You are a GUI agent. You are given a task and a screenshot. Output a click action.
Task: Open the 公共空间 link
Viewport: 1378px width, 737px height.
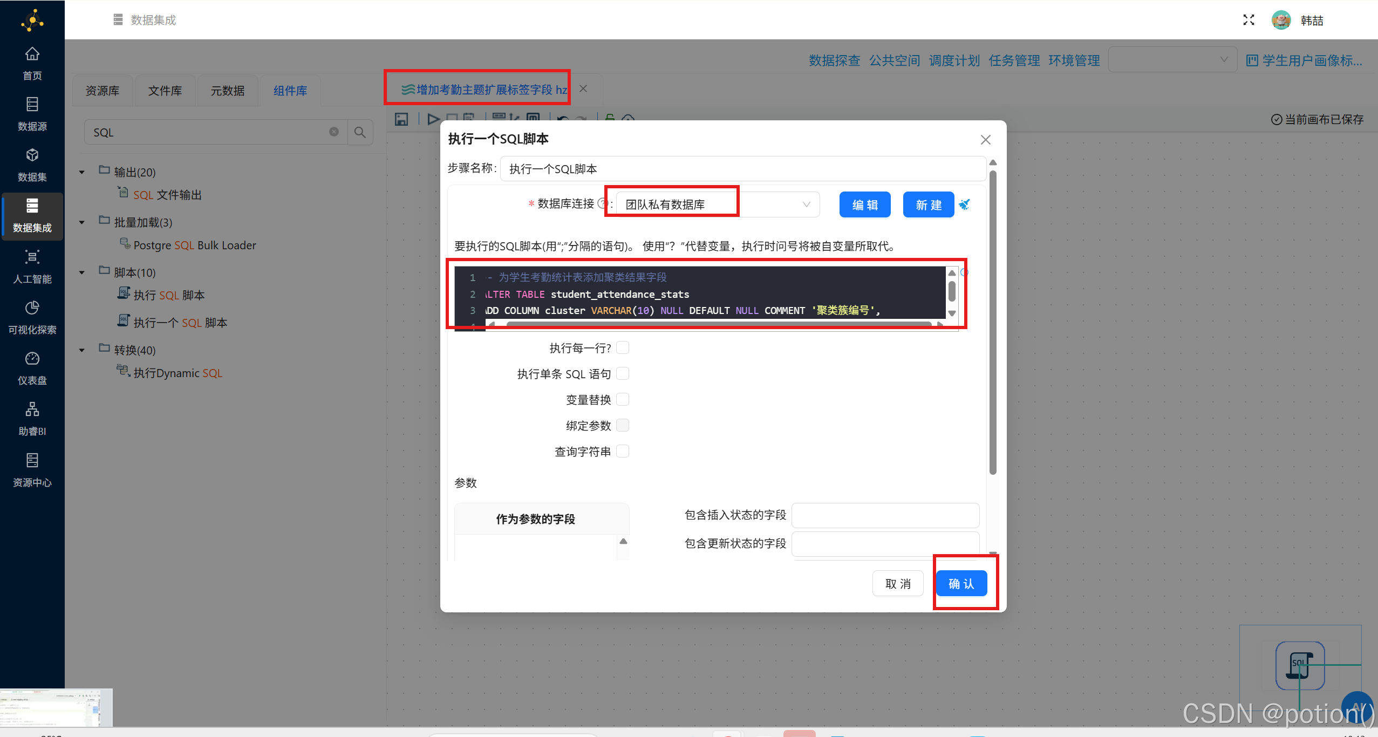pyautogui.click(x=894, y=60)
